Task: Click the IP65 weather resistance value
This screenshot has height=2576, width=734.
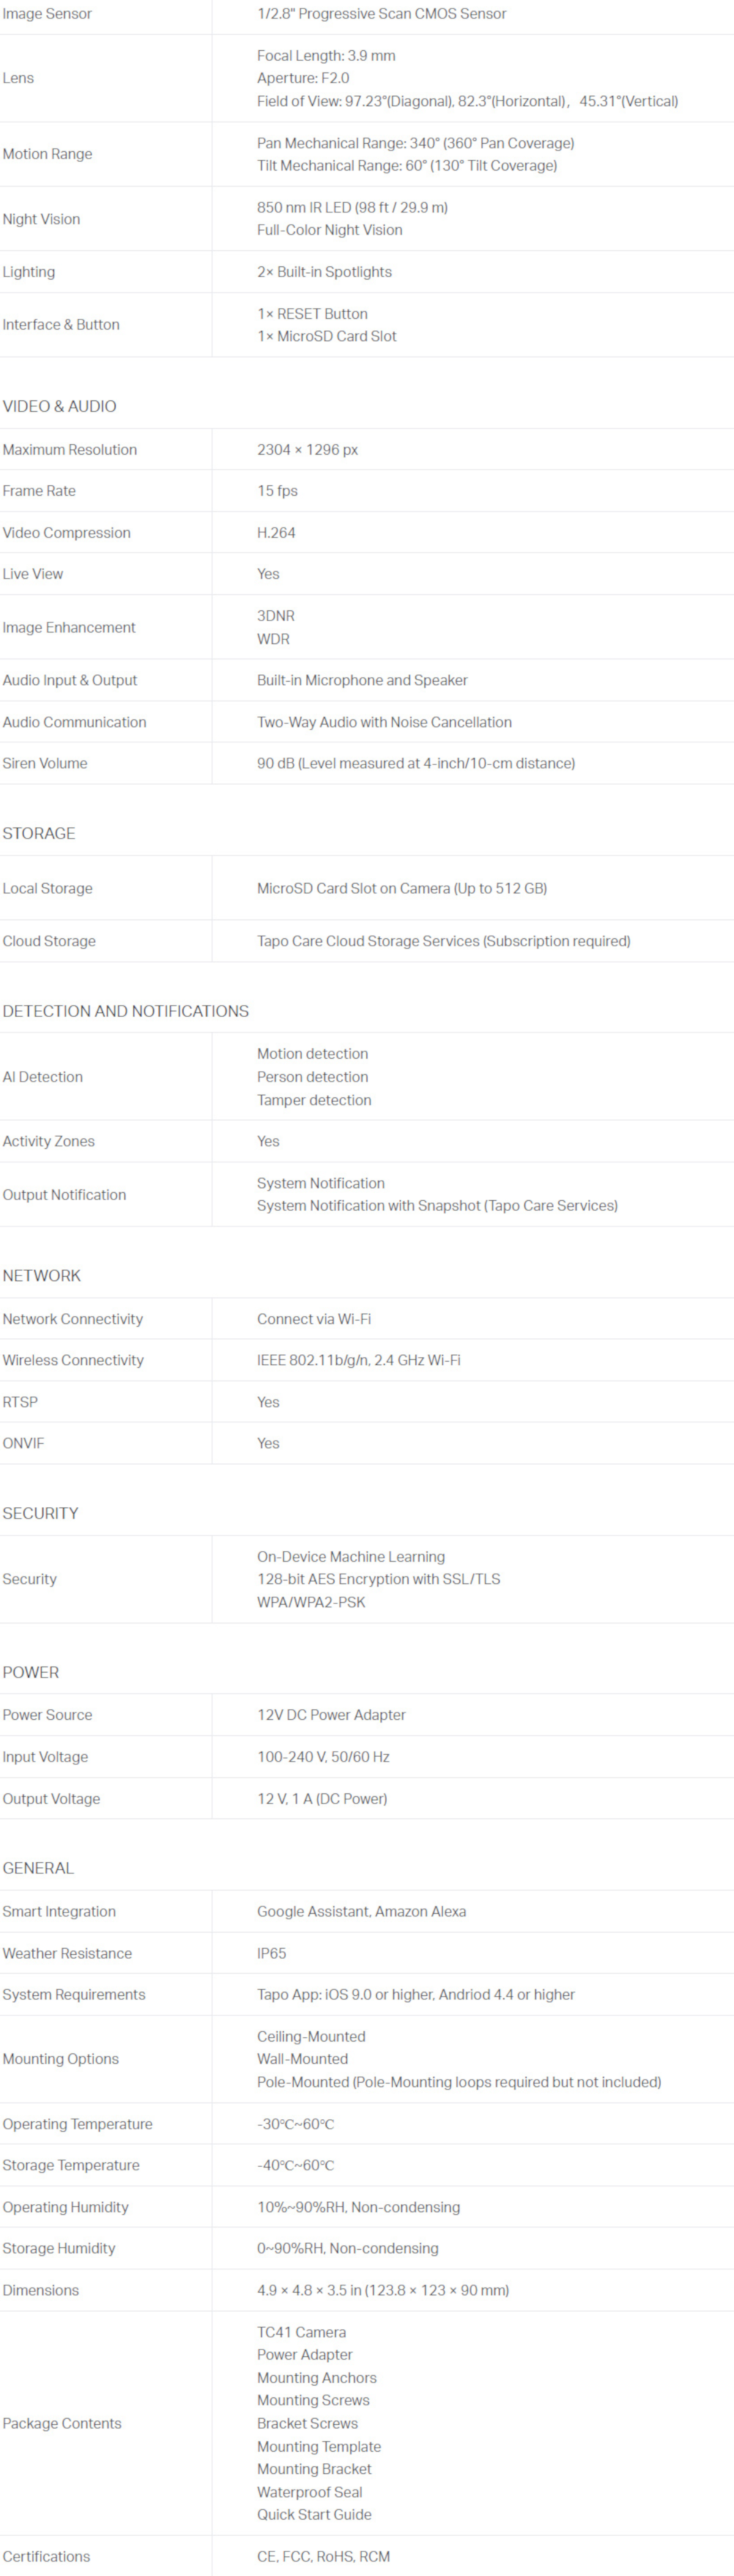Action: coord(272,1953)
